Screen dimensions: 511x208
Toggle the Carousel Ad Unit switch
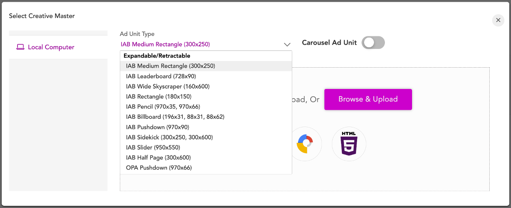pos(373,43)
